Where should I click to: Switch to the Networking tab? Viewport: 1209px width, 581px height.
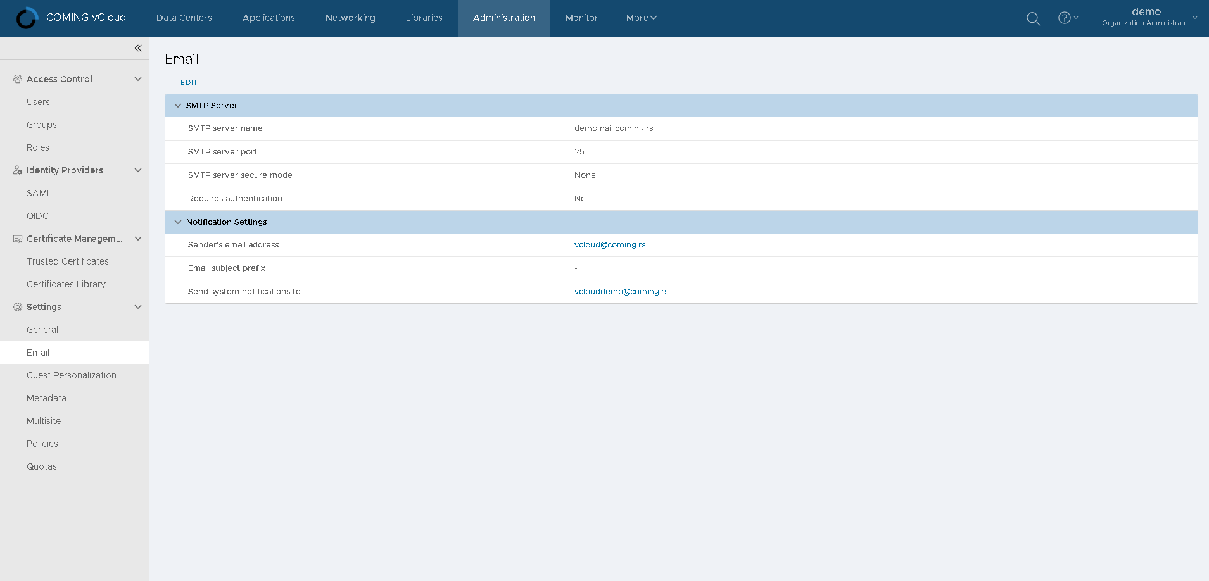[350, 18]
